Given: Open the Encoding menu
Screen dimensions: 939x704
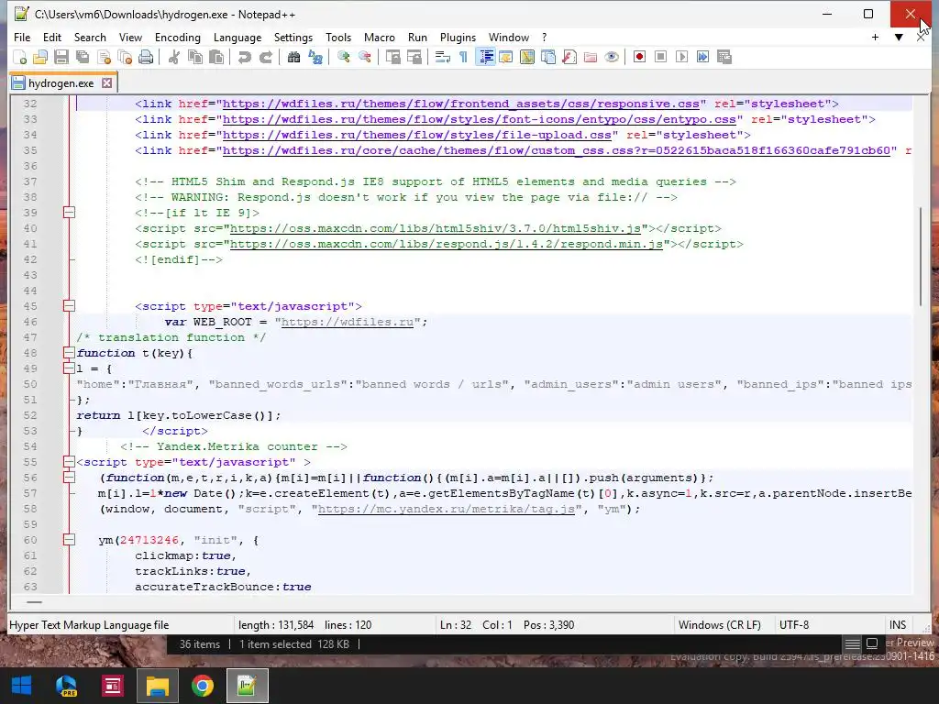Looking at the screenshot, I should point(177,37).
